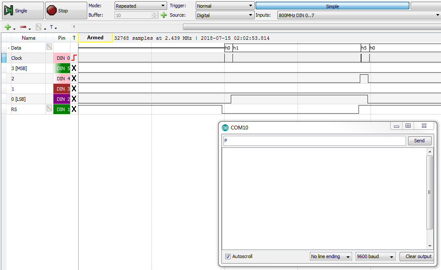The height and width of the screenshot is (270, 441).
Task: Toggle the Autoscroll checkbox
Action: coord(228,256)
